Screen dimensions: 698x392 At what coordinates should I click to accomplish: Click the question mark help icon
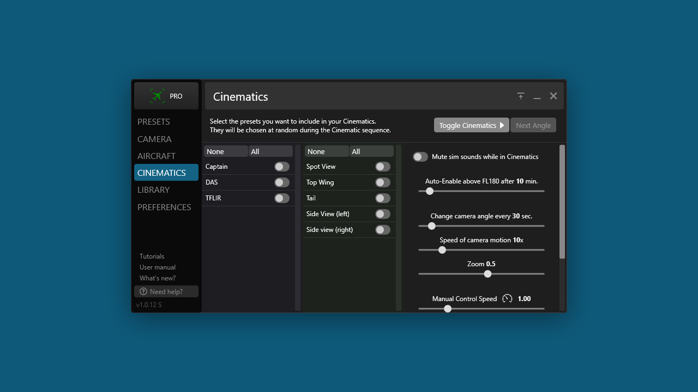[143, 292]
